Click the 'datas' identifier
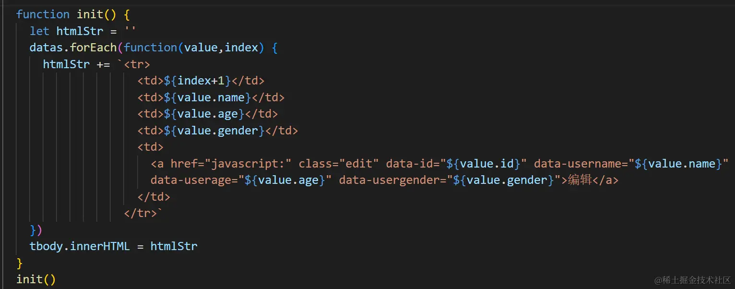 tap(47, 48)
